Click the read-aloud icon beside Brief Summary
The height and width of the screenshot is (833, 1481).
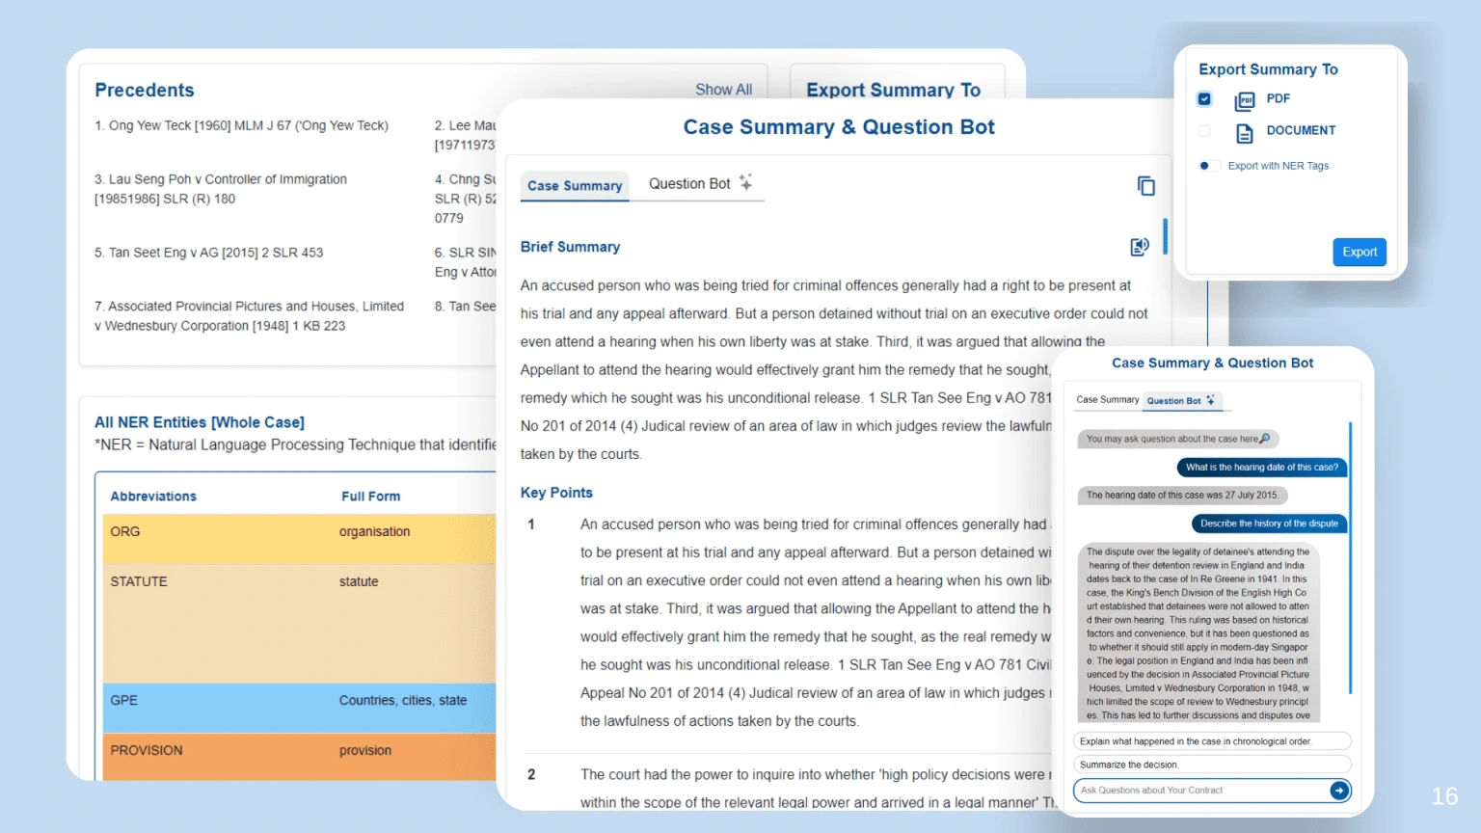pos(1140,247)
